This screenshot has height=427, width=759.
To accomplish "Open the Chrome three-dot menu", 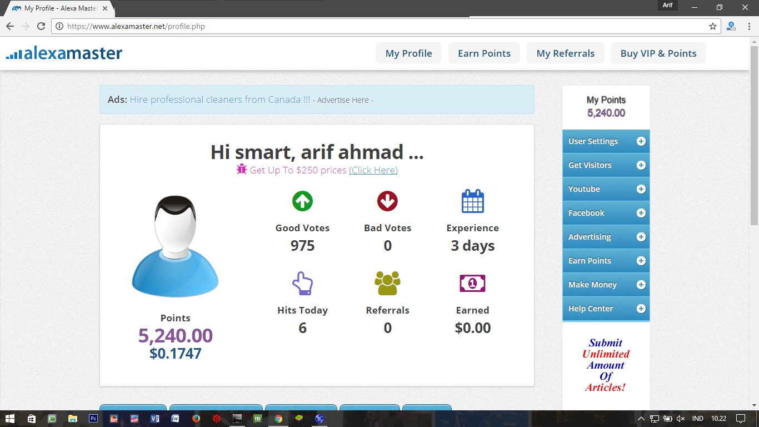I will point(749,26).
